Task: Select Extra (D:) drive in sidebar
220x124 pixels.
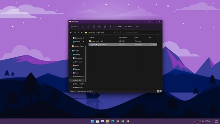Action: (x=77, y=80)
